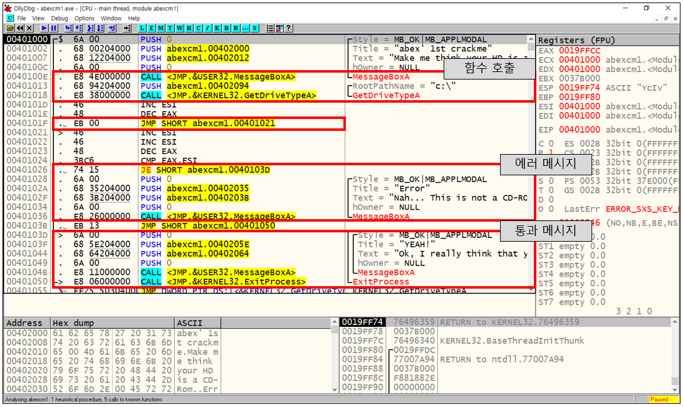Show Executable modules with the E icon
This screenshot has width=683, height=407.
click(x=152, y=28)
